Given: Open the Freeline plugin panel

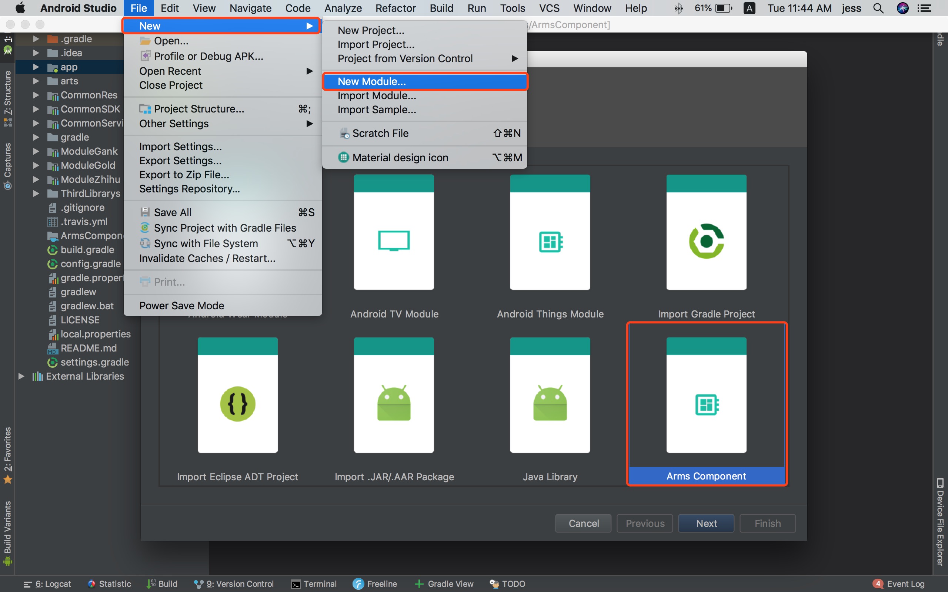Looking at the screenshot, I should click(x=375, y=584).
